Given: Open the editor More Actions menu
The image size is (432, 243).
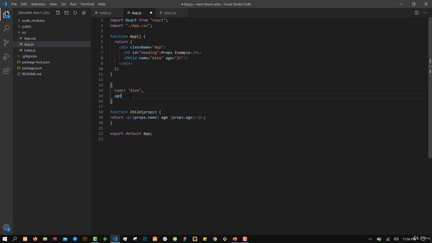Looking at the screenshot, I should pyautogui.click(x=425, y=13).
